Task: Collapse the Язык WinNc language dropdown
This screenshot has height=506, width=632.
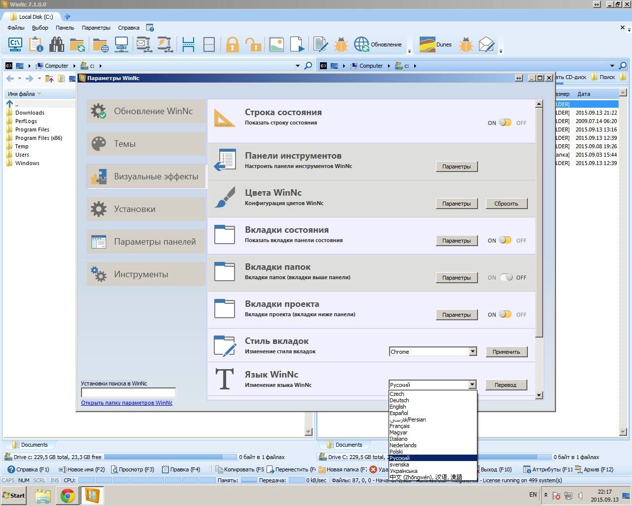Action: tap(472, 385)
